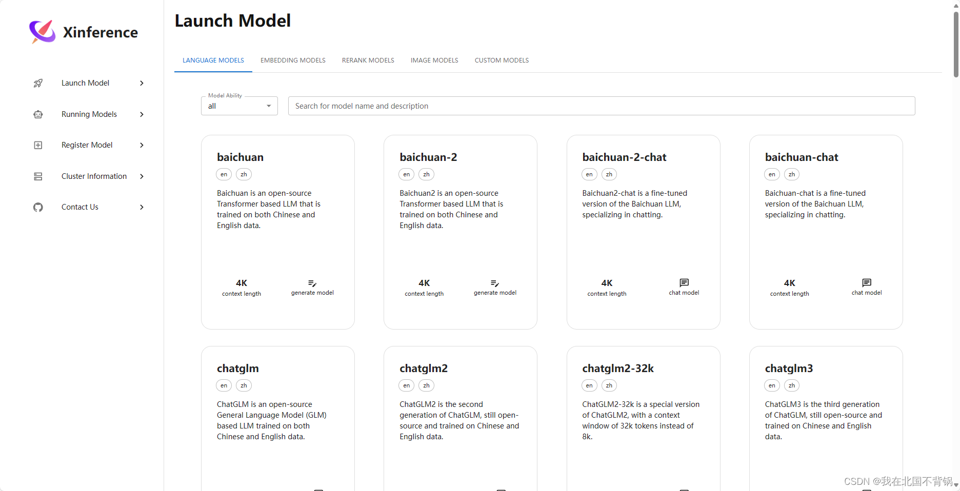
Task: Select the chatglm2 model card title
Action: [424, 369]
